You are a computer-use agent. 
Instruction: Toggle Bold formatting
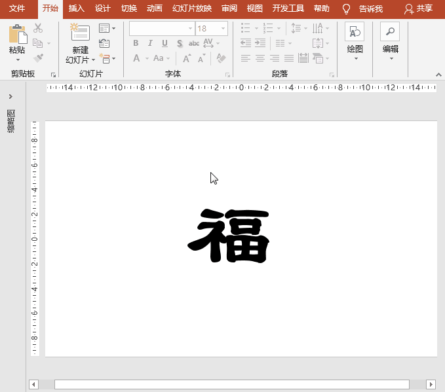click(136, 43)
